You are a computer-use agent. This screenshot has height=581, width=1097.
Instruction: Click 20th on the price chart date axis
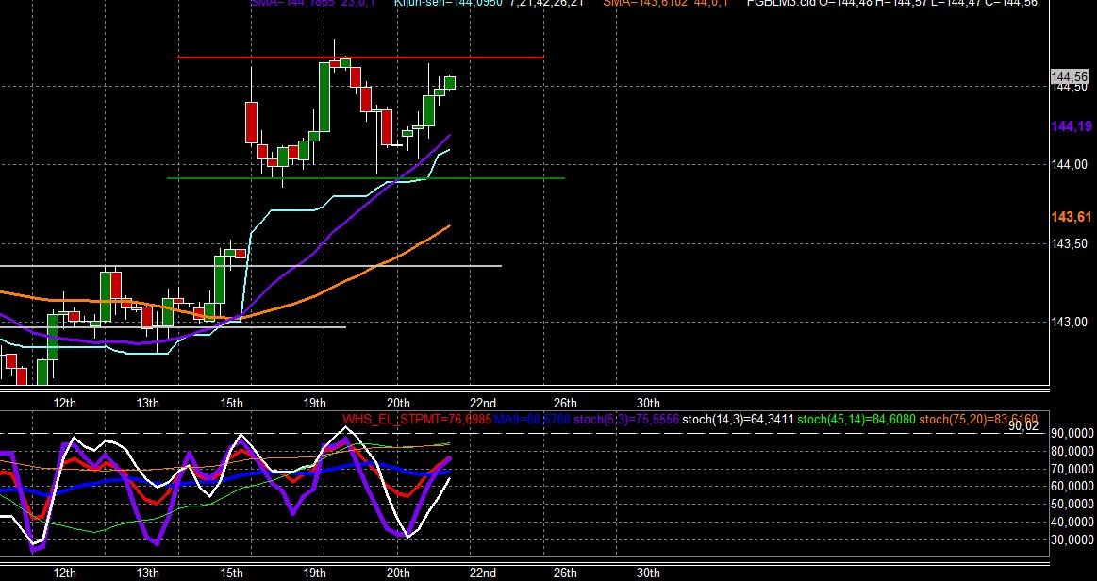398,404
